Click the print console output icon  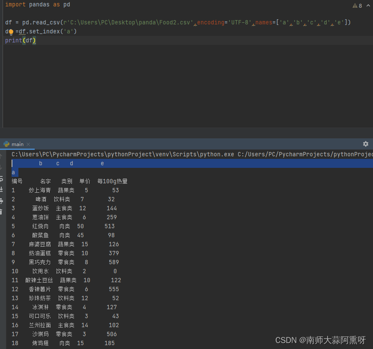click(x=1, y=201)
